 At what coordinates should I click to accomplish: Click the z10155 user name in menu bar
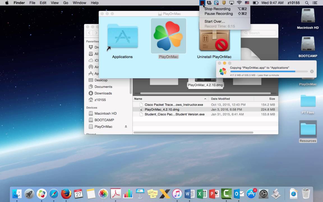294,3
